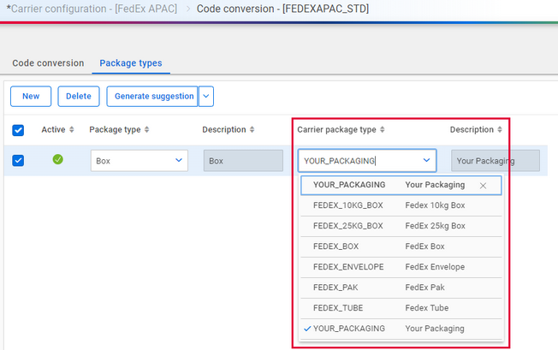Select the checked YOUR_PACKAGING bottom option

401,329
